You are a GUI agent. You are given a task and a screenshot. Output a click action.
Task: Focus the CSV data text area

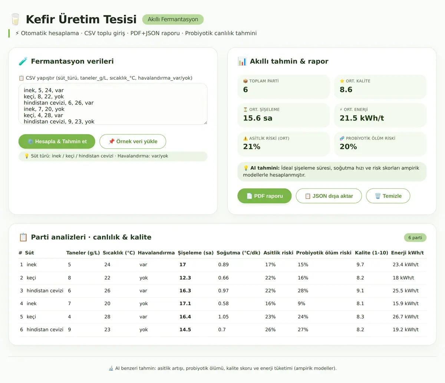pyautogui.click(x=113, y=104)
